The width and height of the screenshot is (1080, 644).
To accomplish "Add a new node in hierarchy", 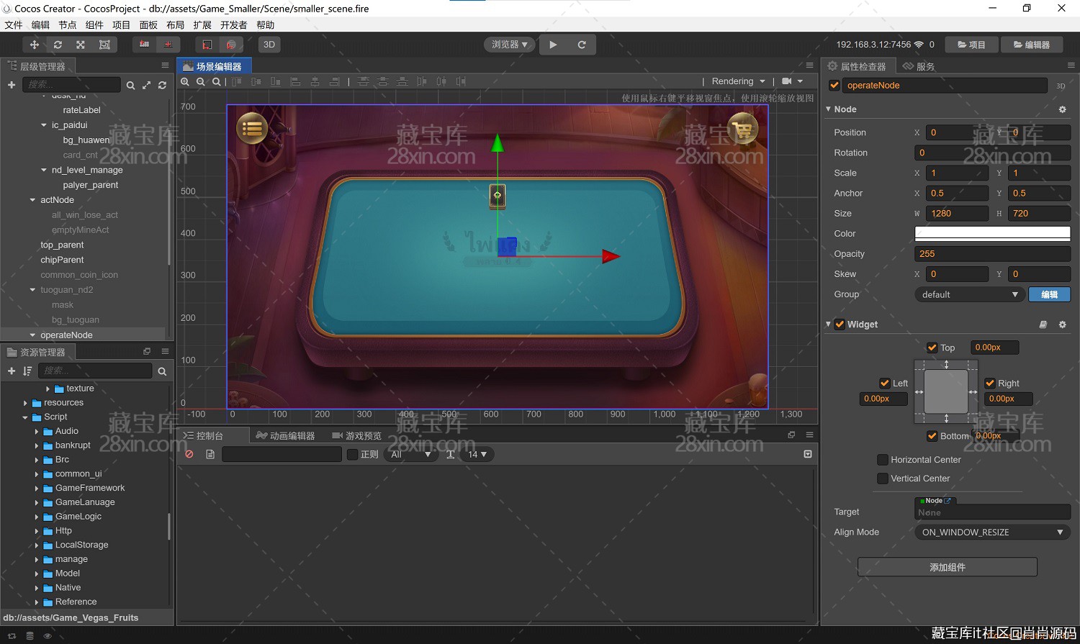I will tap(12, 85).
